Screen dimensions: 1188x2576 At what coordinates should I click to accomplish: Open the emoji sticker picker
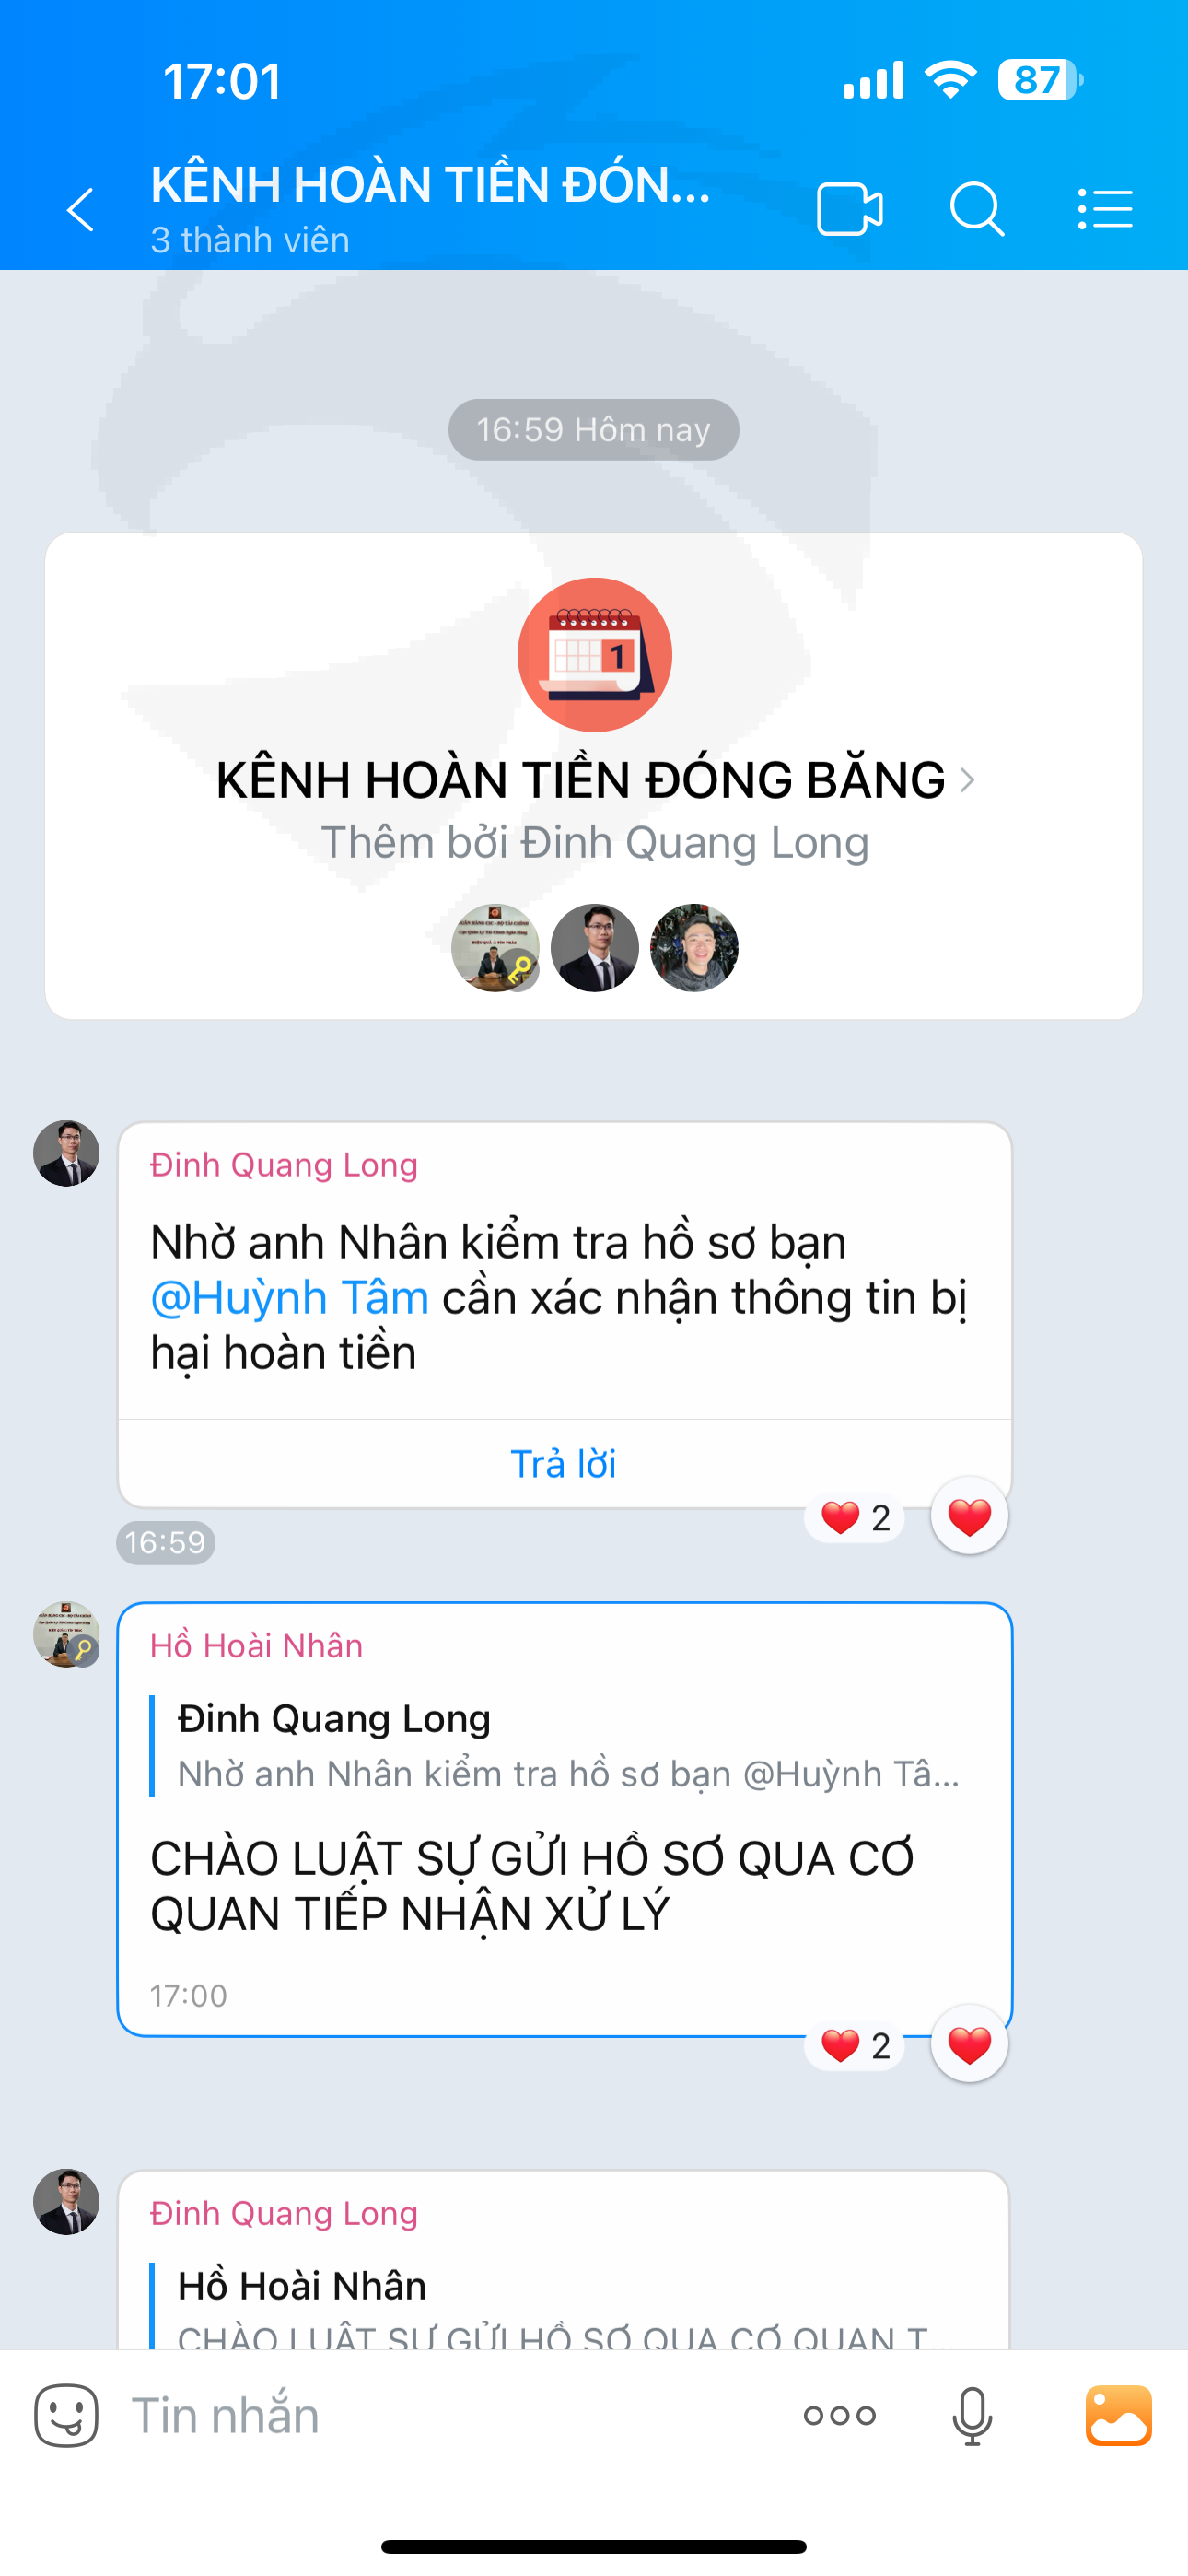(66, 2416)
